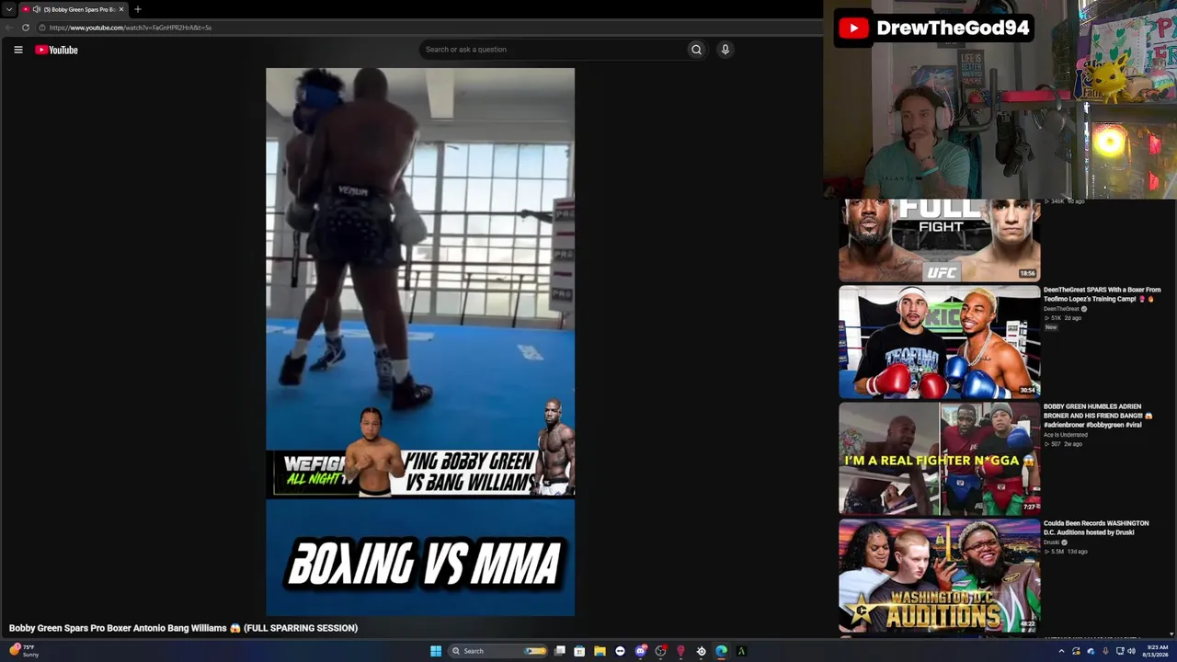The width and height of the screenshot is (1177, 662).
Task: Open Task View on the taskbar
Action: [x=559, y=651]
